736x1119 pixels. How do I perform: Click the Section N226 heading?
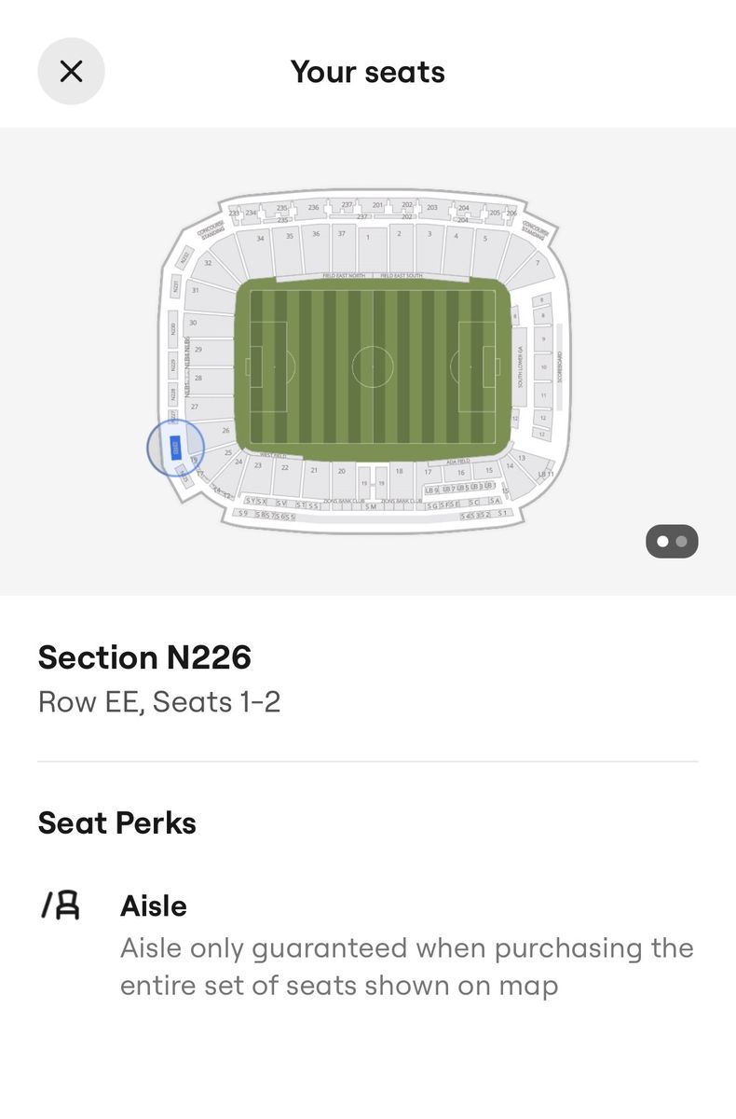[x=144, y=657]
